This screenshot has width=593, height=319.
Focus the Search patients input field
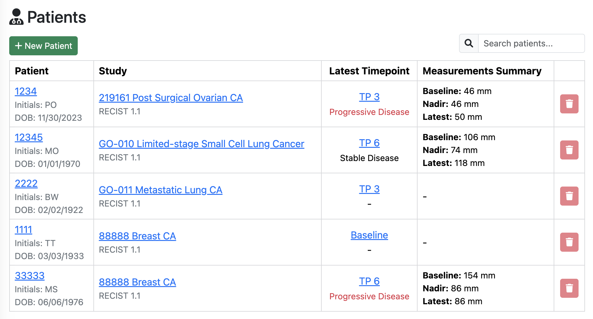(531, 43)
